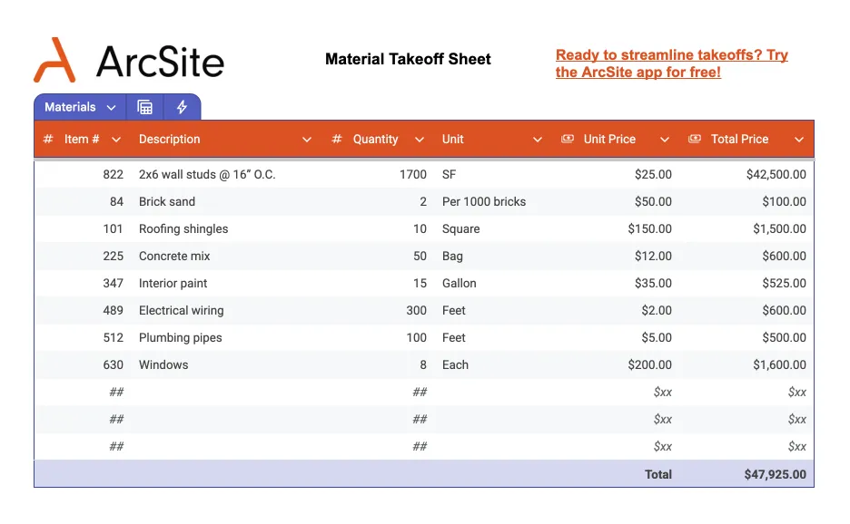
Task: Open the Item # column dropdown
Action: point(116,140)
